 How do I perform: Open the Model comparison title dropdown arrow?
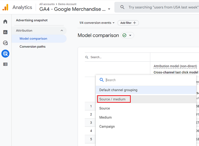(x=130, y=35)
